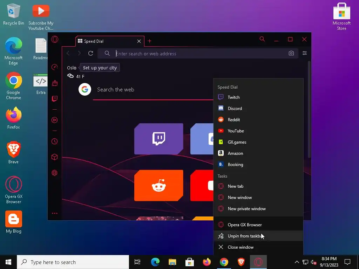Screen dimensions: 359x269
Task: Close the Speed Dial tab
Action: 139,41
